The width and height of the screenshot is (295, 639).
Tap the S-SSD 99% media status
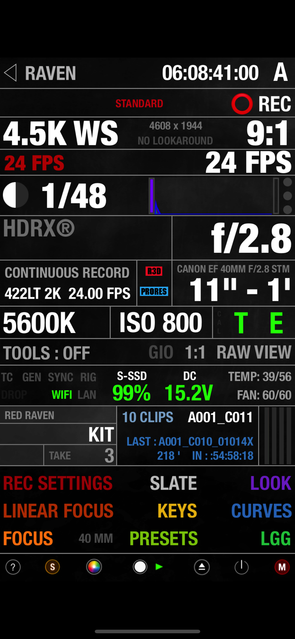[132, 387]
